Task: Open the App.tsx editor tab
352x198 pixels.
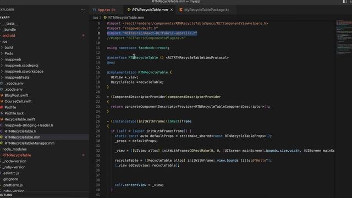Action: click(x=107, y=10)
